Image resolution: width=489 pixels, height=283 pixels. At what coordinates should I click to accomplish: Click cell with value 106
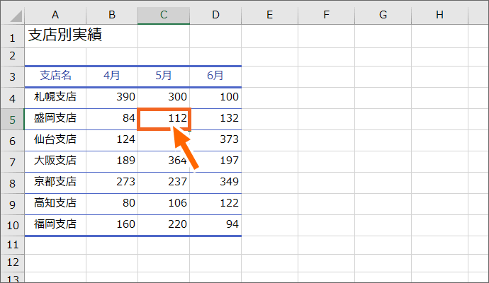click(x=164, y=204)
